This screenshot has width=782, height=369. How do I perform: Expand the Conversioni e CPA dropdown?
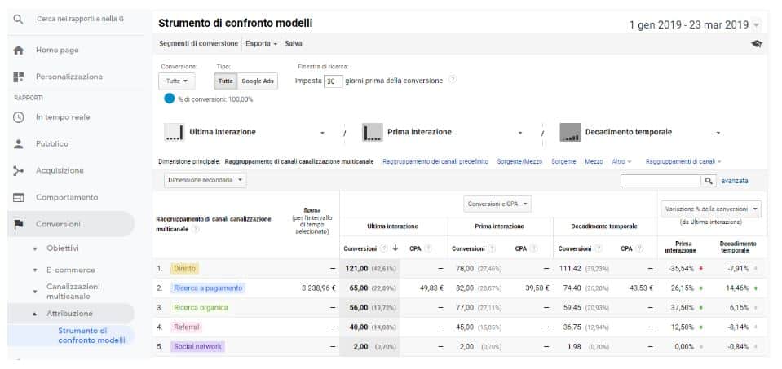coord(498,204)
